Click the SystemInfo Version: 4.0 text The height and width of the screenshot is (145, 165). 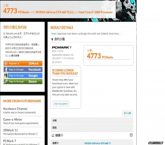pos(63,55)
